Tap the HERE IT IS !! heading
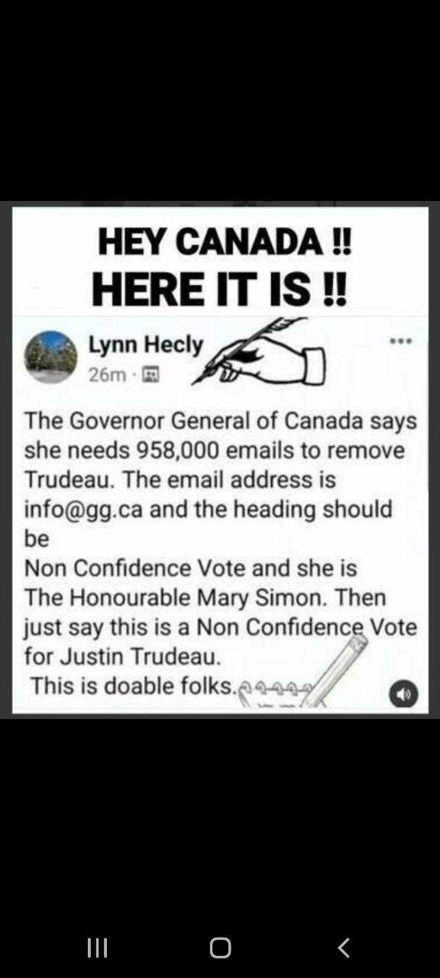The image size is (440, 978). [219, 290]
